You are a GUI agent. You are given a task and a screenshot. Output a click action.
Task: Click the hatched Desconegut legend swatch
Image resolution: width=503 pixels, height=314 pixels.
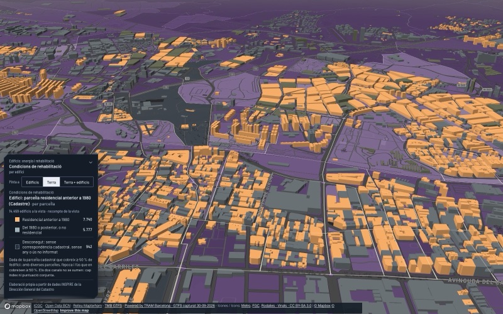click(18, 247)
